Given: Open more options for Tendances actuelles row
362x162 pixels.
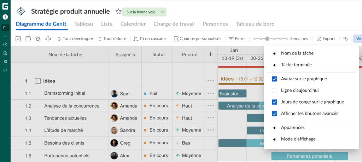Looking at the screenshot, I should [211, 118].
